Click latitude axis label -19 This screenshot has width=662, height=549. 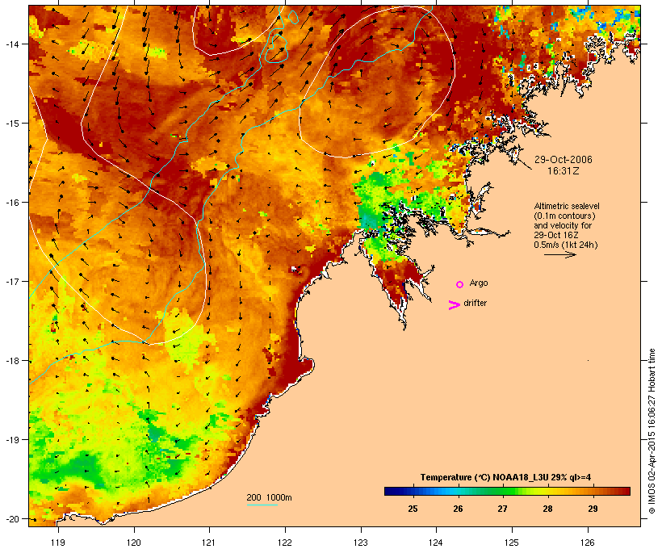(x=11, y=440)
